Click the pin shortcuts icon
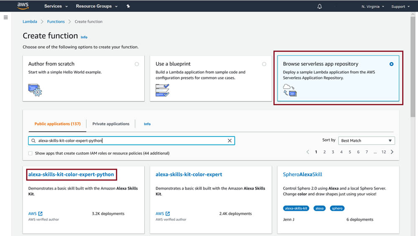This screenshot has height=236, width=418. [128, 6]
